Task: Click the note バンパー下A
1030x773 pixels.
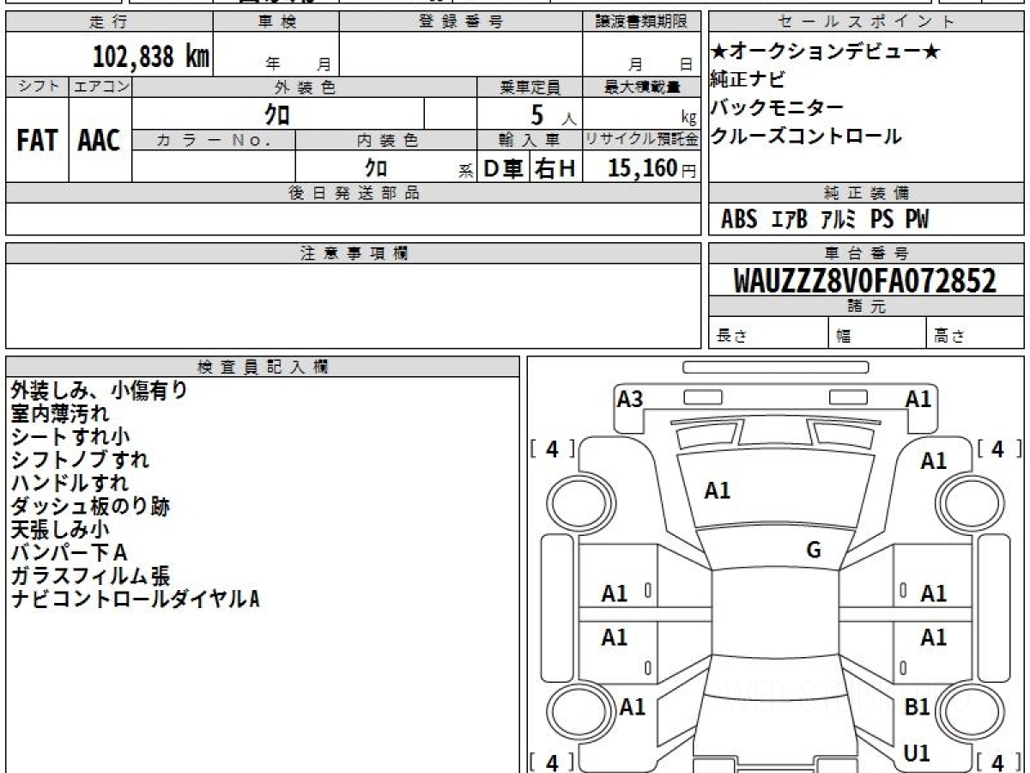Action: [x=69, y=552]
